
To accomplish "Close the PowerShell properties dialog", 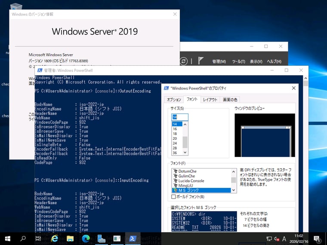I will (293, 88).
